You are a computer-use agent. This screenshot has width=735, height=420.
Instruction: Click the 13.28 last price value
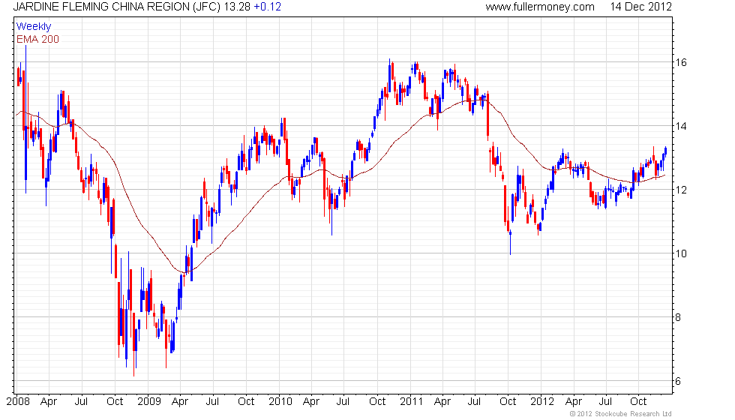coord(237,7)
